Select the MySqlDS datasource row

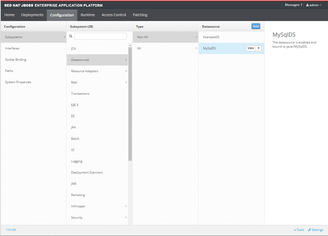tap(232, 48)
